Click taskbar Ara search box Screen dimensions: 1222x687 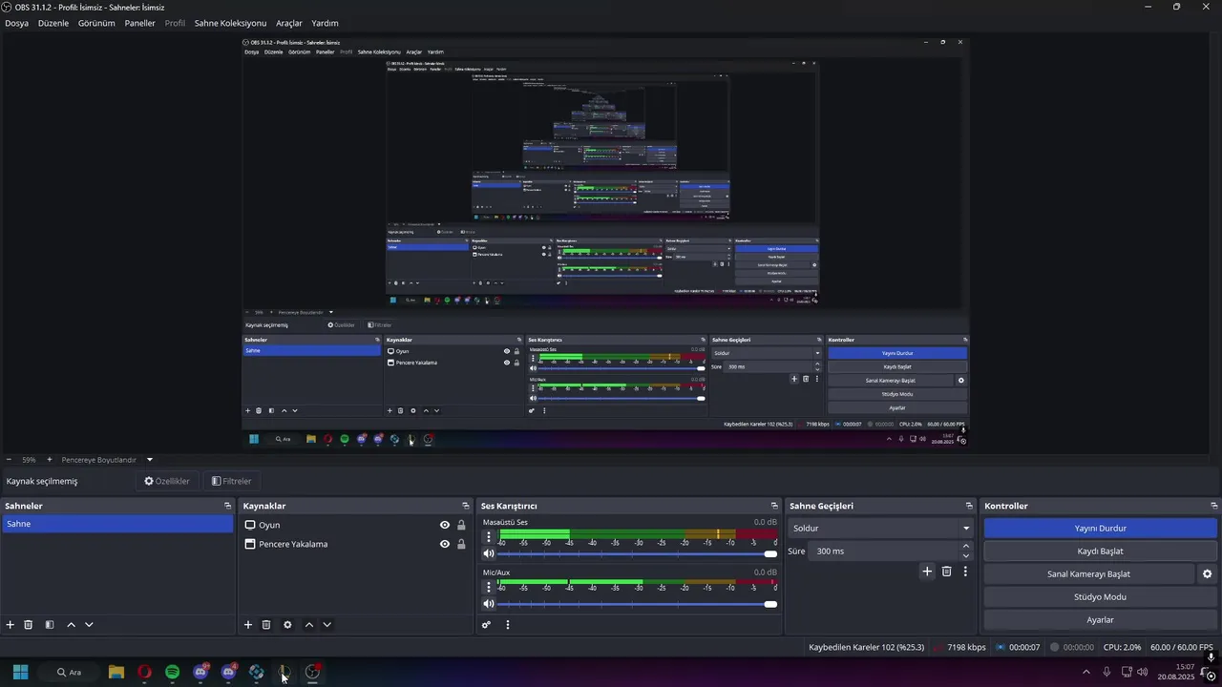[x=69, y=672]
